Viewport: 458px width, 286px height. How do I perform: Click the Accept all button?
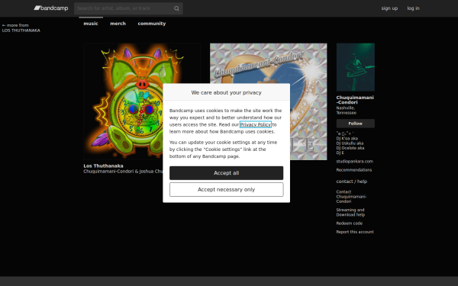click(227, 173)
